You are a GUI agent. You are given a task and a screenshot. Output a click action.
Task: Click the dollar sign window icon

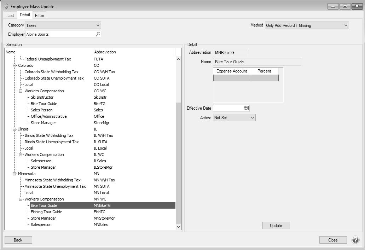[x=6, y=6]
